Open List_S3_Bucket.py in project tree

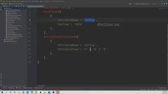(10, 33)
